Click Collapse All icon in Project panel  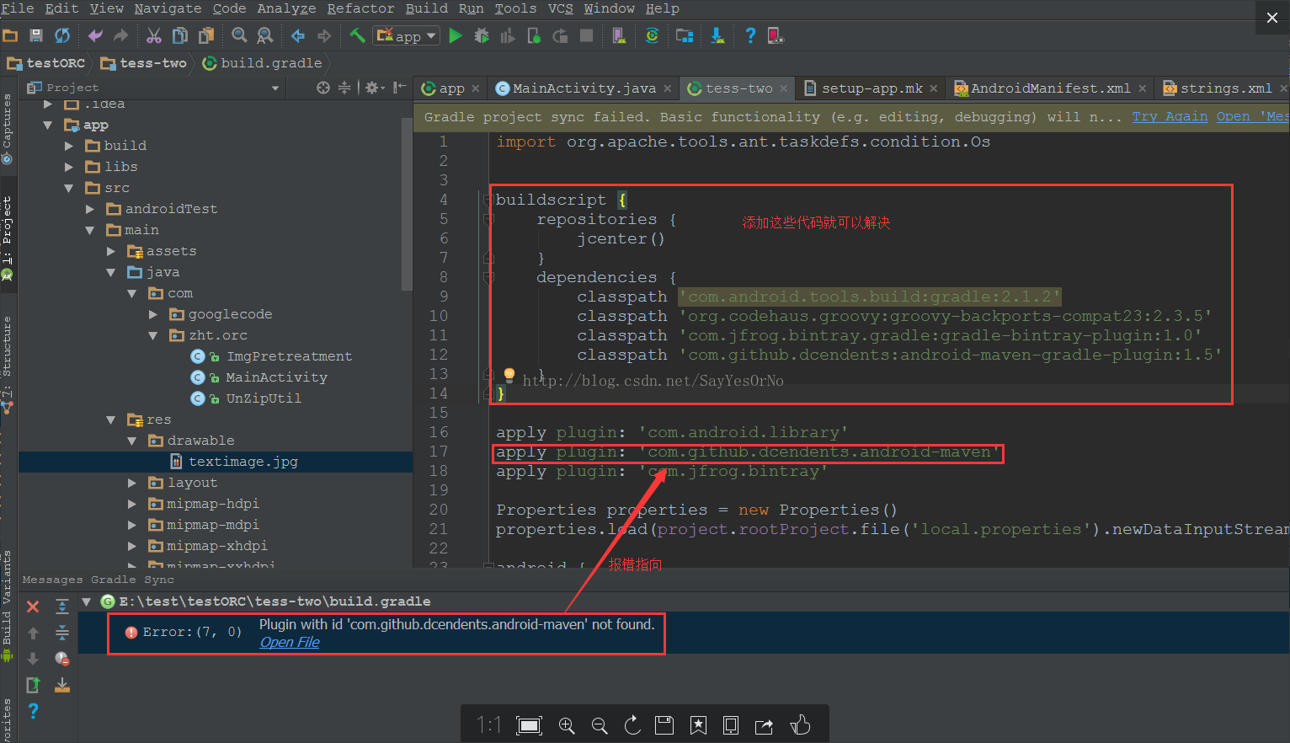[344, 88]
